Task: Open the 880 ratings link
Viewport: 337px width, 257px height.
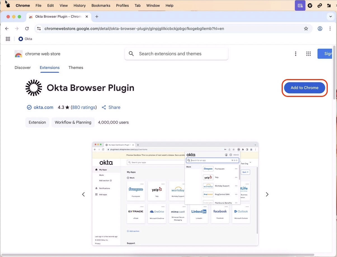Action: 84,107
